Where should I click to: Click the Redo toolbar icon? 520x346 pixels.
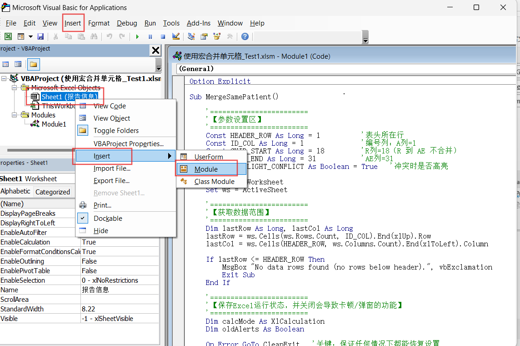(x=122, y=36)
